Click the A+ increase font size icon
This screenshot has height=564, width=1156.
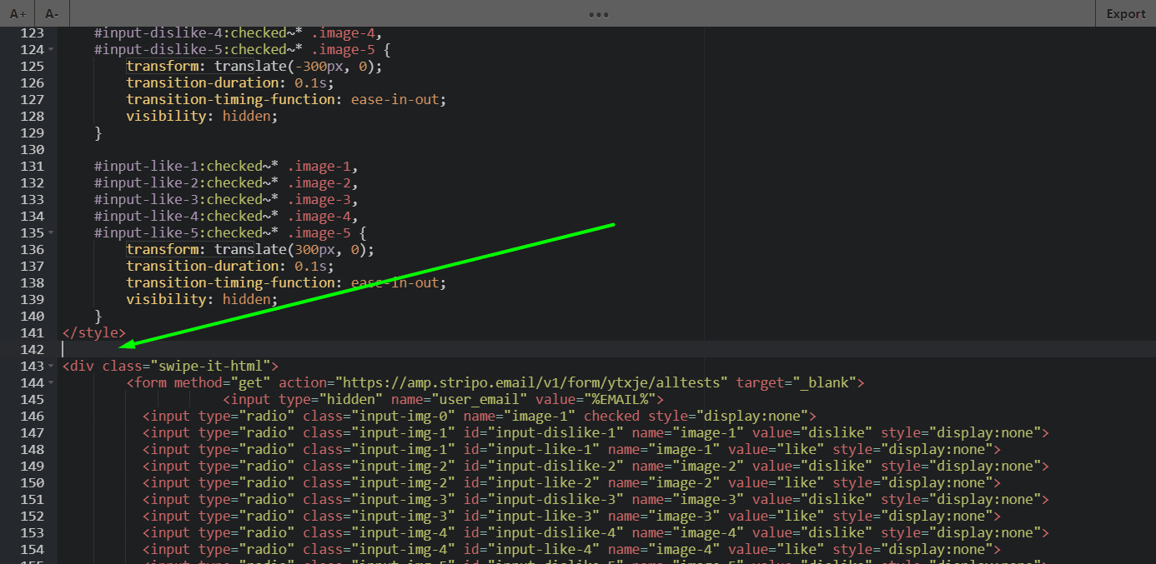pos(16,13)
